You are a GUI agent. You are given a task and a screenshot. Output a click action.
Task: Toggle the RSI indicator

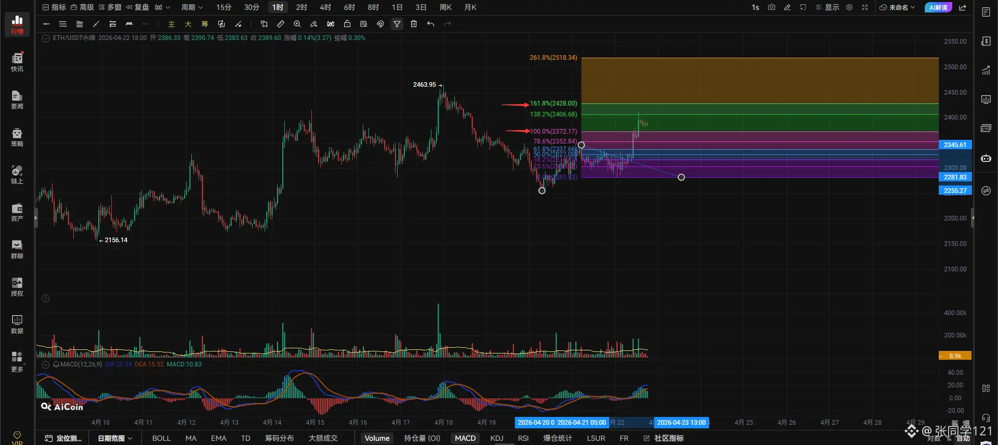pos(523,438)
